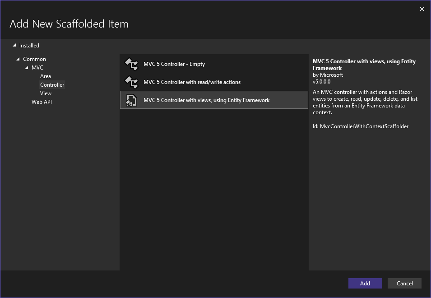
Task: Pick "Controller with views, using Entity Framework" text
Action: click(206, 100)
